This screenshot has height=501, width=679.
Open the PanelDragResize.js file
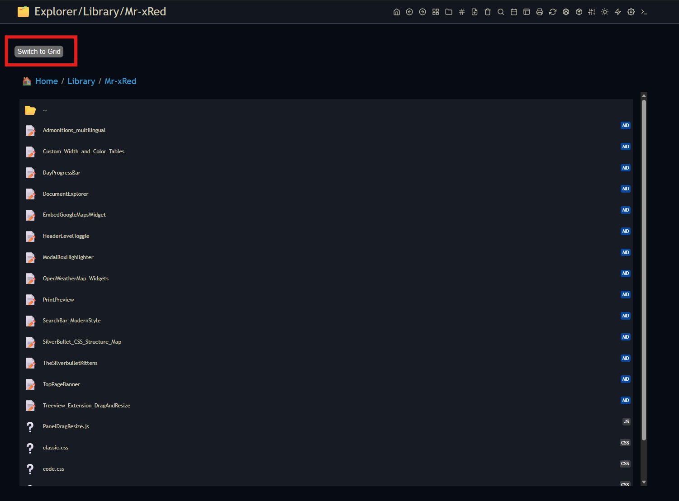tap(66, 426)
